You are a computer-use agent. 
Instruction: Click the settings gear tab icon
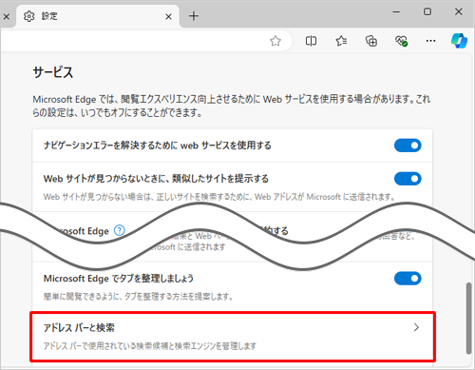29,16
